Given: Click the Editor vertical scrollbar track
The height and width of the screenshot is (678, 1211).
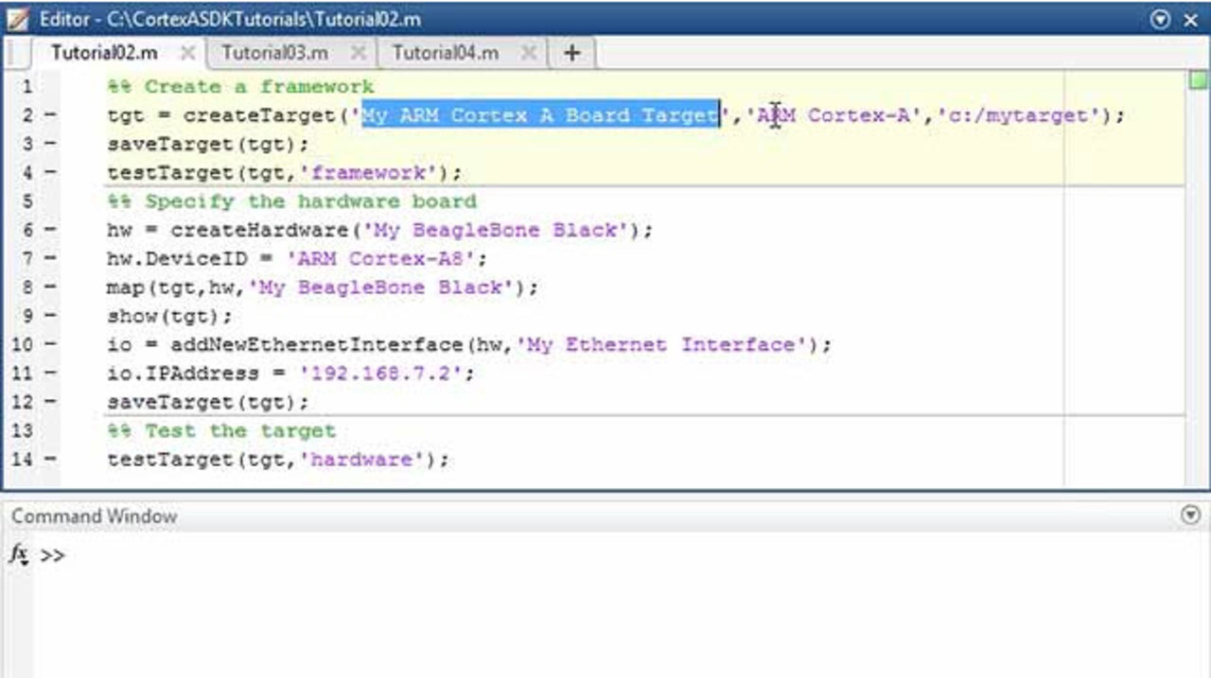Looking at the screenshot, I should click(1198, 284).
